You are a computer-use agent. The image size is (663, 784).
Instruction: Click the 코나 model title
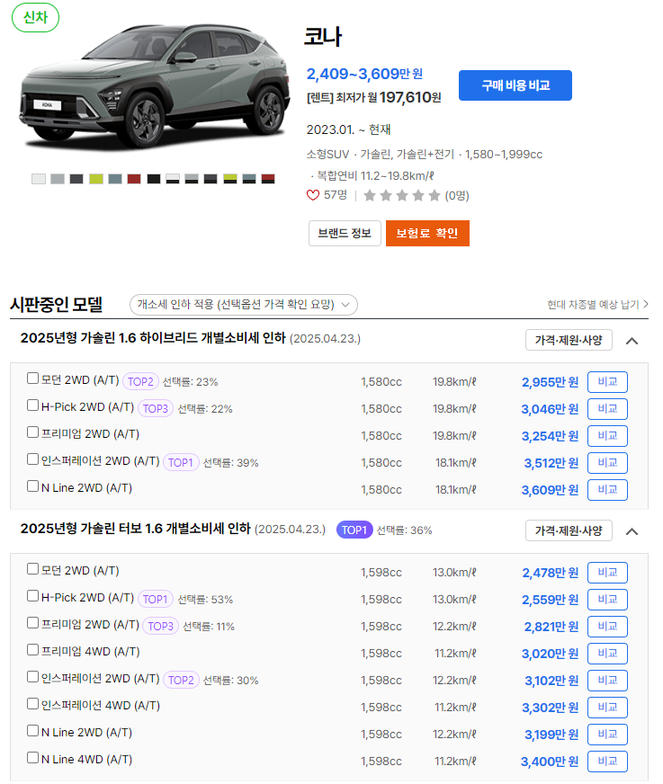323,37
